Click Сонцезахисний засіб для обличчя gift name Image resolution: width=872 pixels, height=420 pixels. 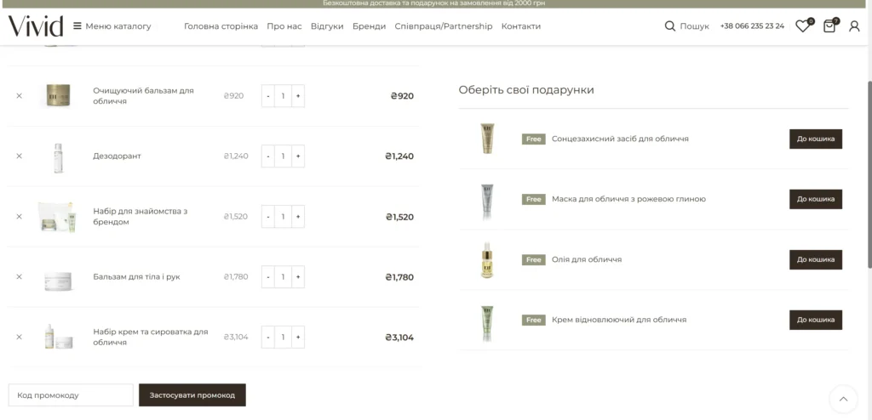(620, 139)
